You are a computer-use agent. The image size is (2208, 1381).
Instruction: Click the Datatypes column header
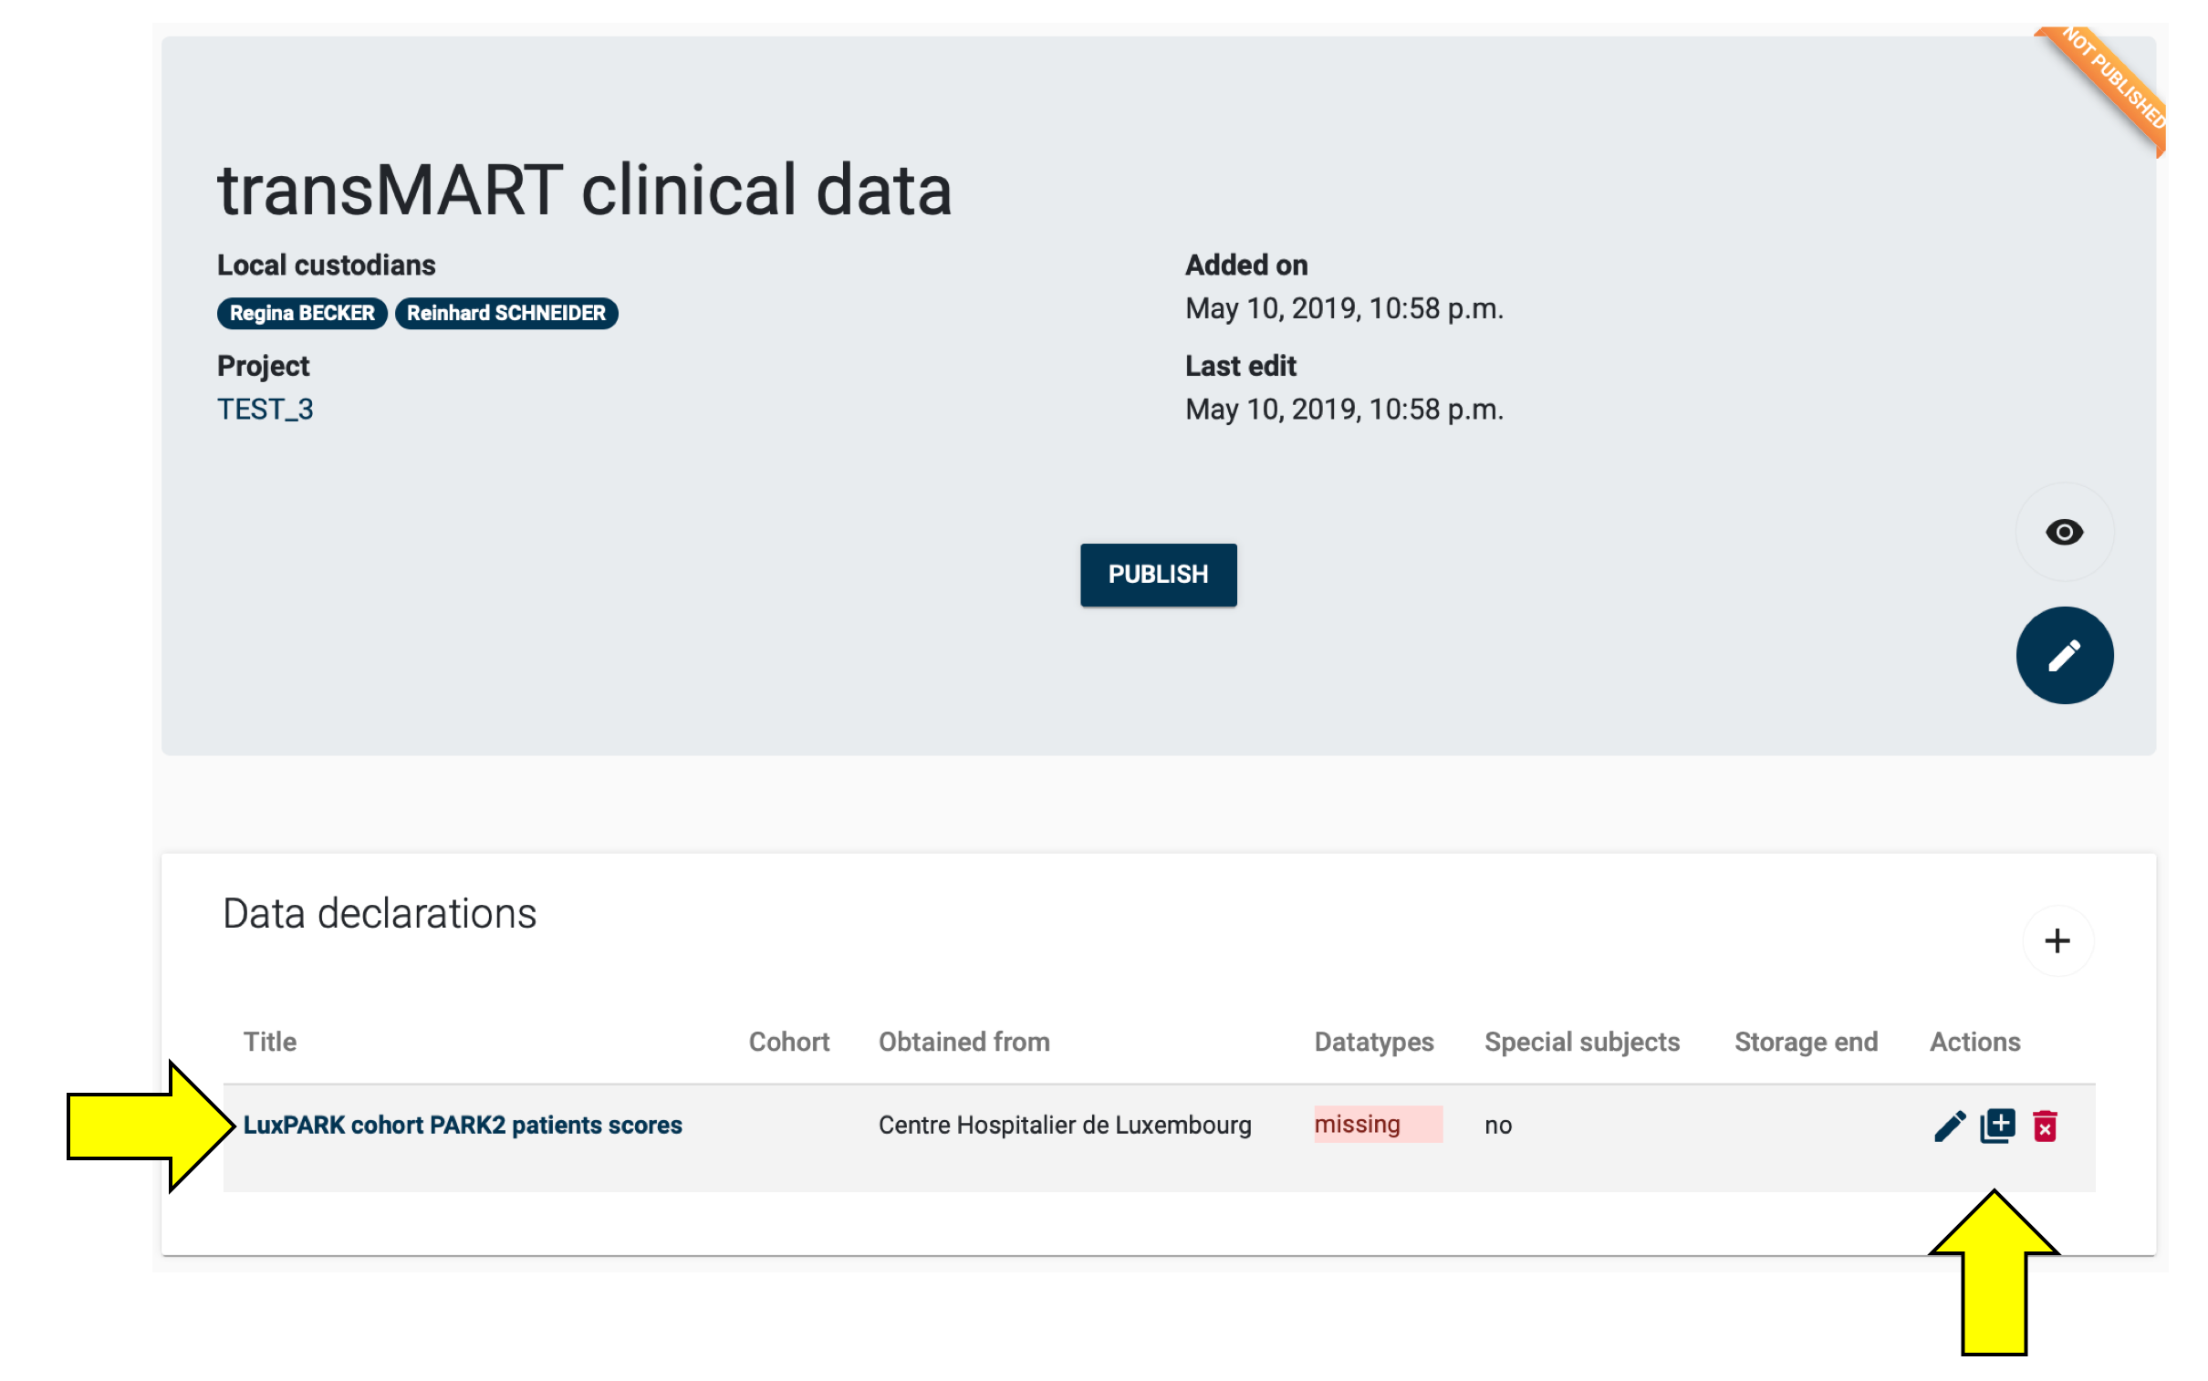pos(1373,1042)
